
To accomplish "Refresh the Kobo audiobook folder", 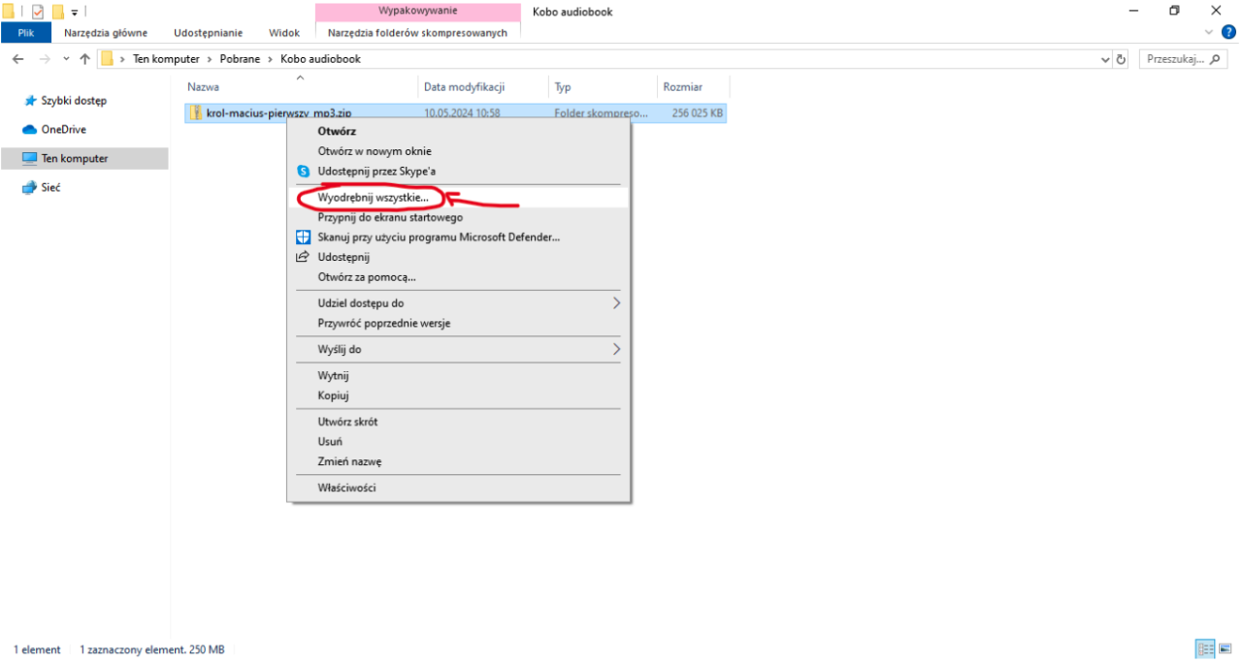I will (x=1122, y=59).
